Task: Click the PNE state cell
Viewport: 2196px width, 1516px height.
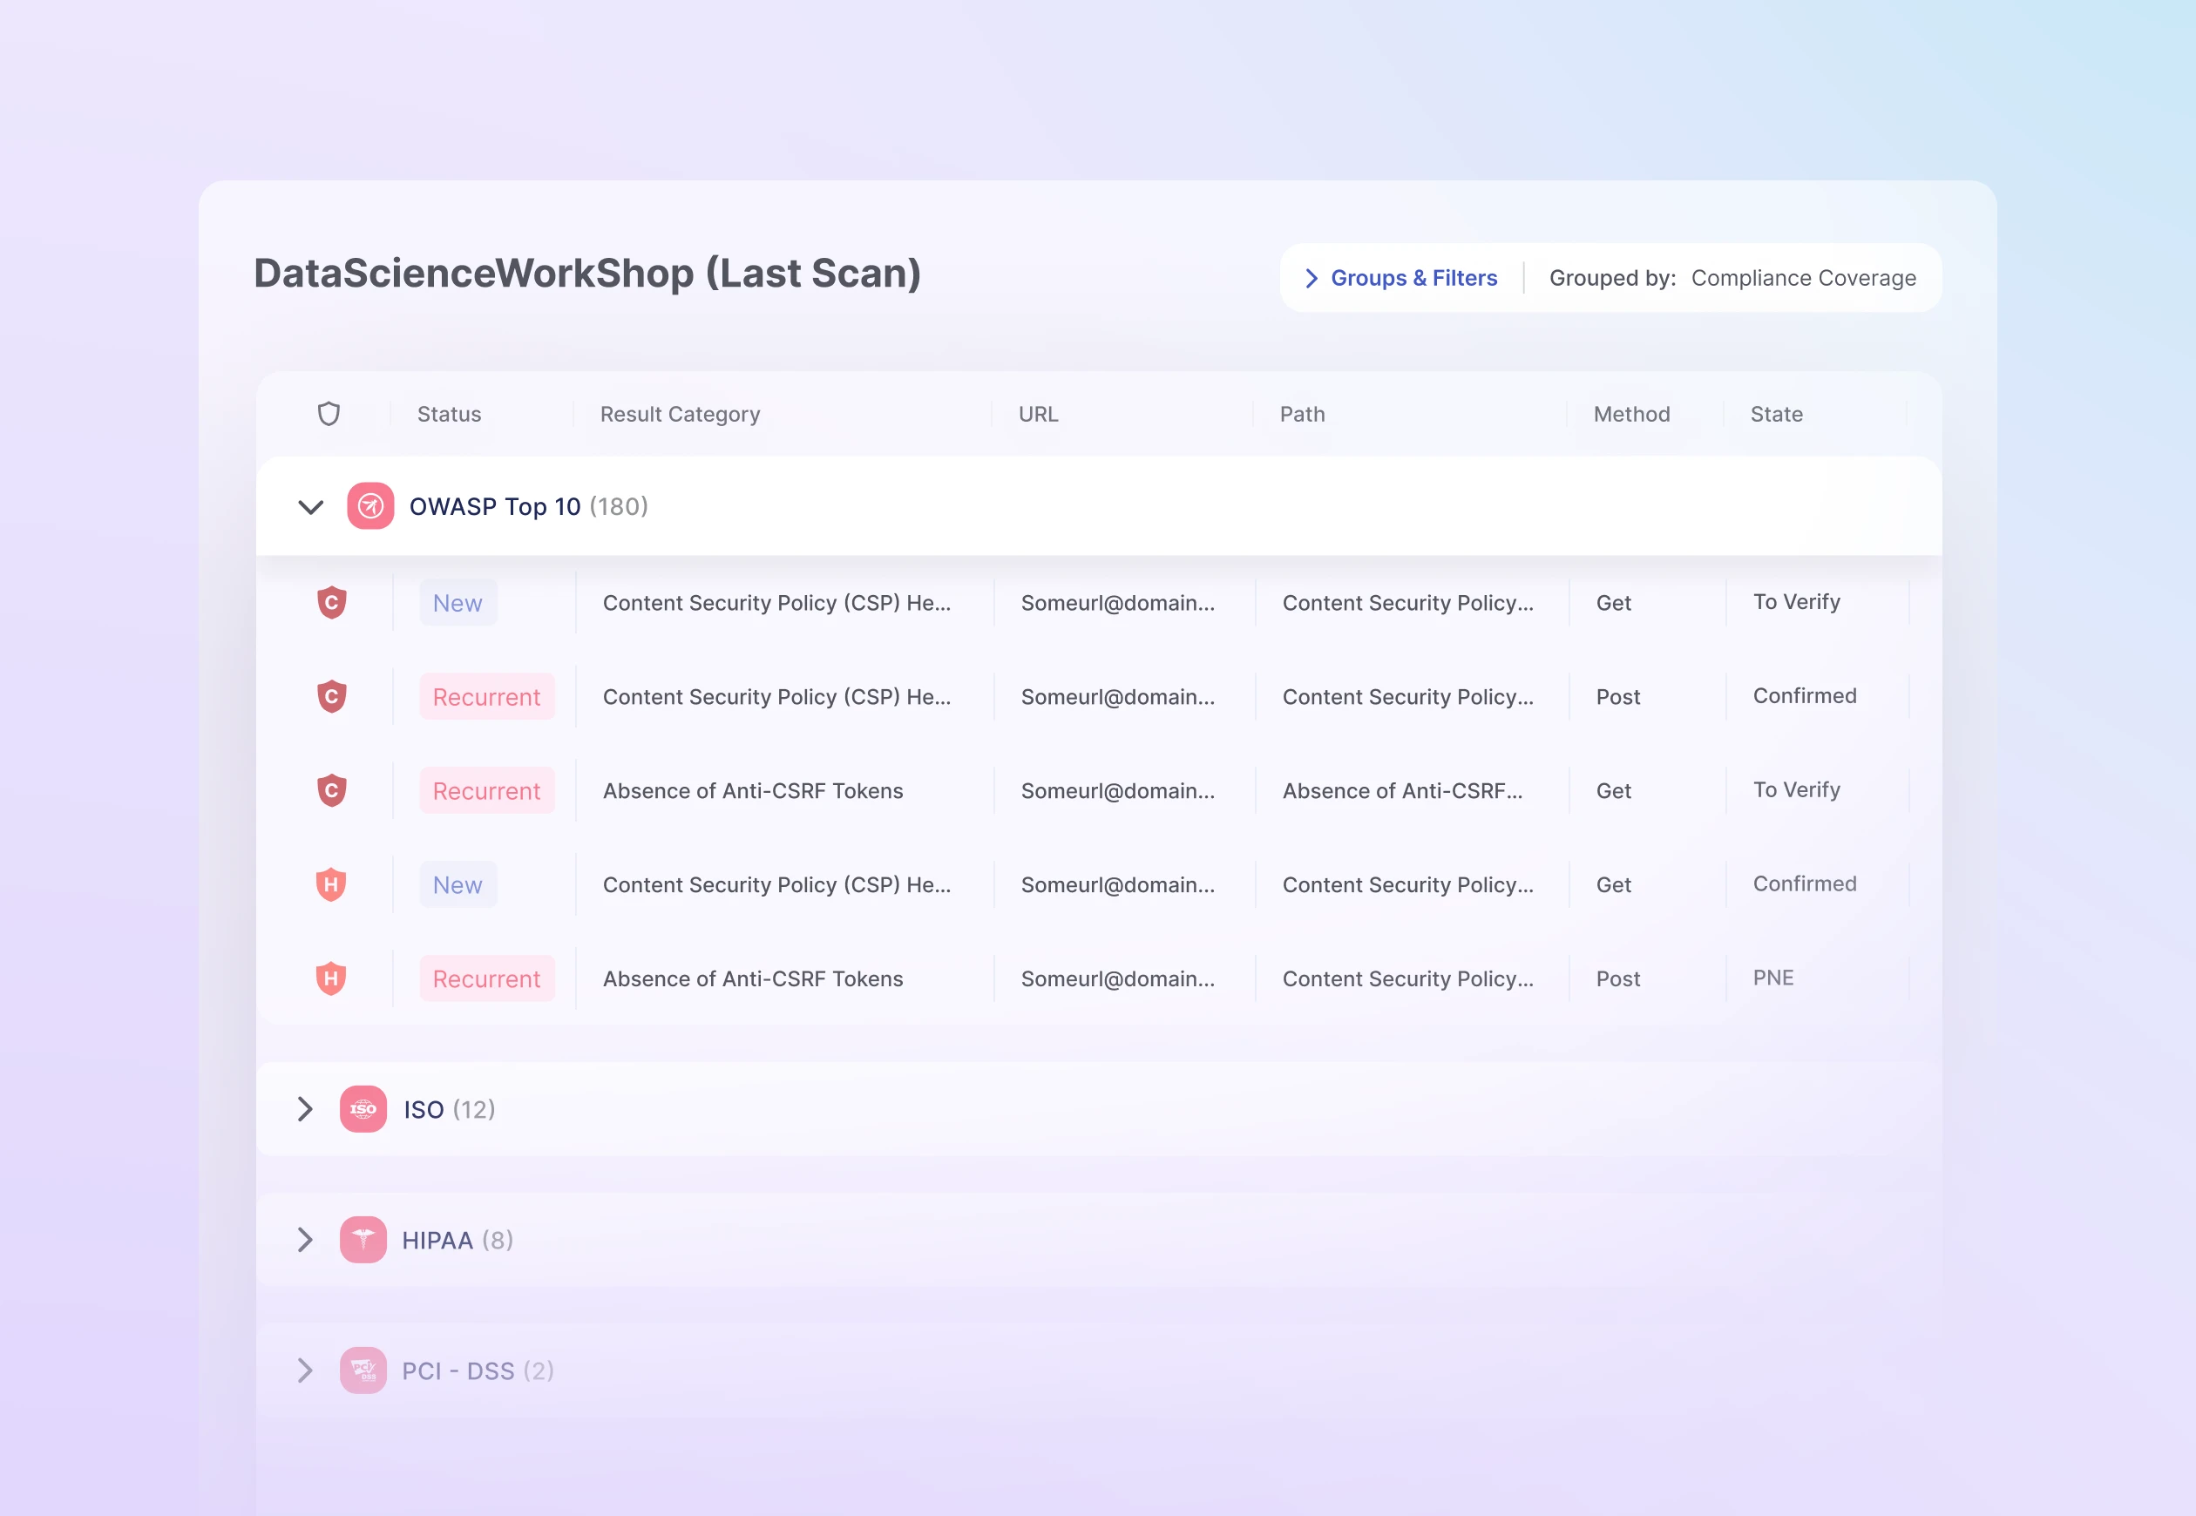Action: [1773, 978]
